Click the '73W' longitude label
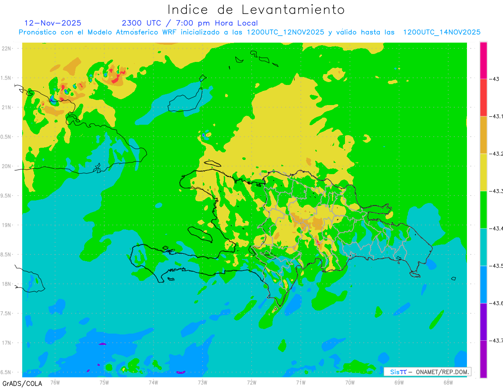This screenshot has height=388, width=503. click(x=202, y=382)
